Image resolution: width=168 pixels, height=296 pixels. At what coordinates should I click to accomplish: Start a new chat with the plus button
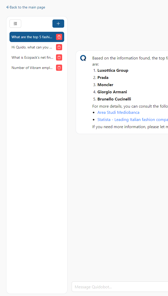[58, 24]
